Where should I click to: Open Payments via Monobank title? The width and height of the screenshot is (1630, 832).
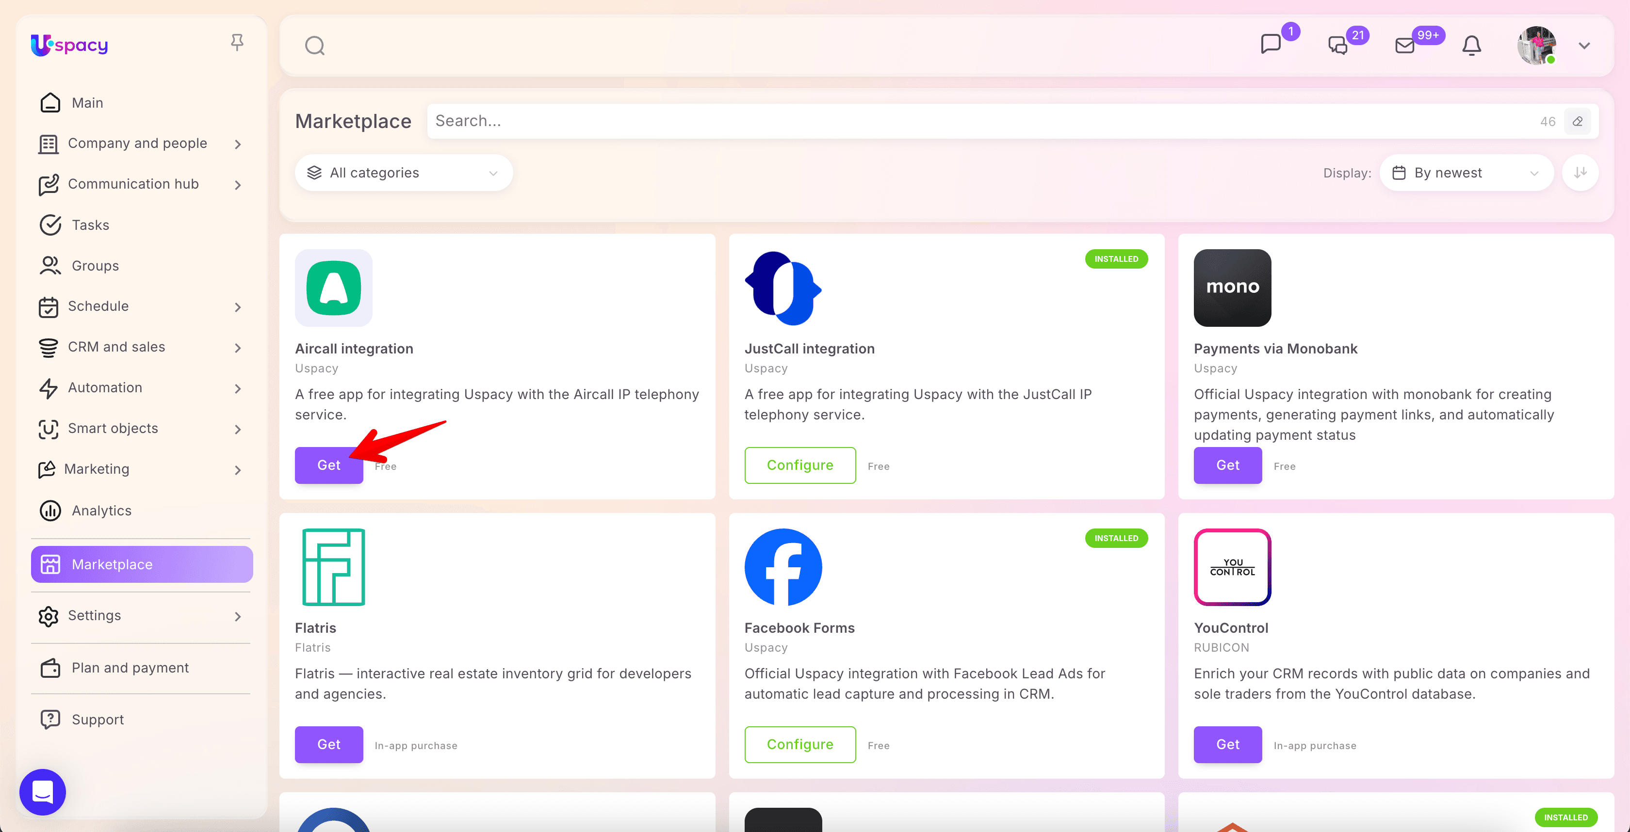[x=1276, y=348]
